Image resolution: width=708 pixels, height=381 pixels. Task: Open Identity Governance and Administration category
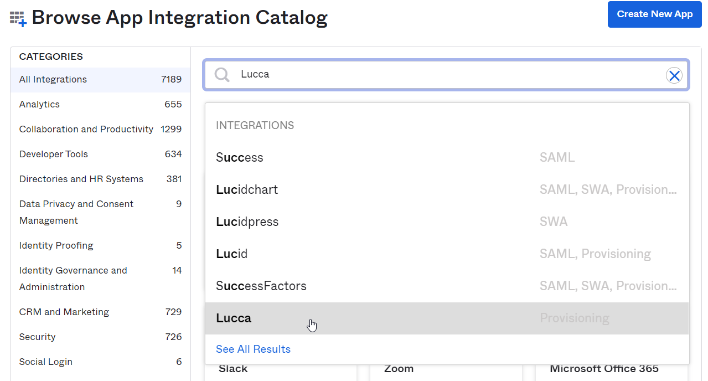pyautogui.click(x=100, y=279)
